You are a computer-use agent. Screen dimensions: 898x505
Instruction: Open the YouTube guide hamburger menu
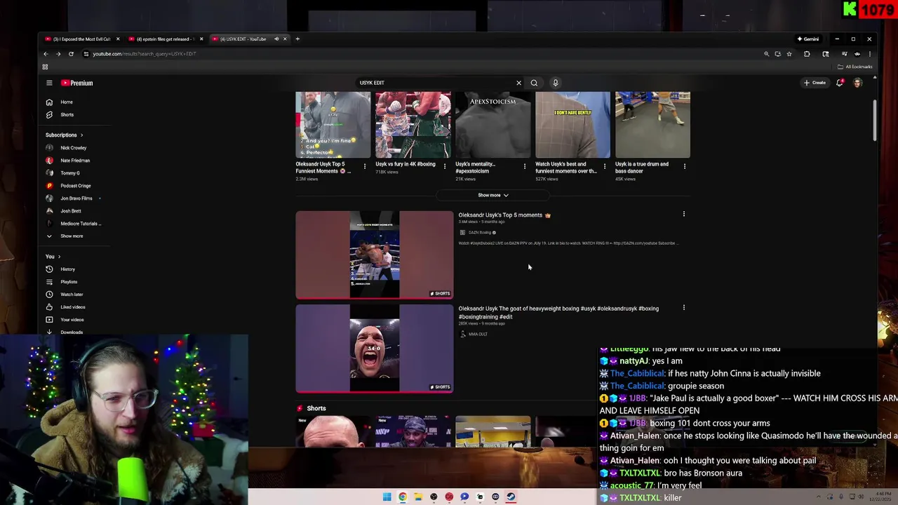(x=49, y=83)
